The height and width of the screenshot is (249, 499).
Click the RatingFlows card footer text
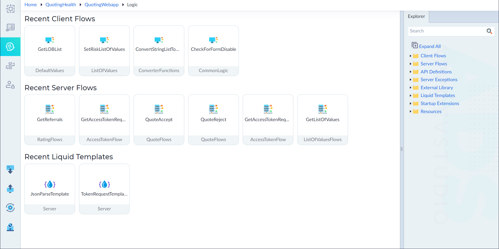point(50,140)
